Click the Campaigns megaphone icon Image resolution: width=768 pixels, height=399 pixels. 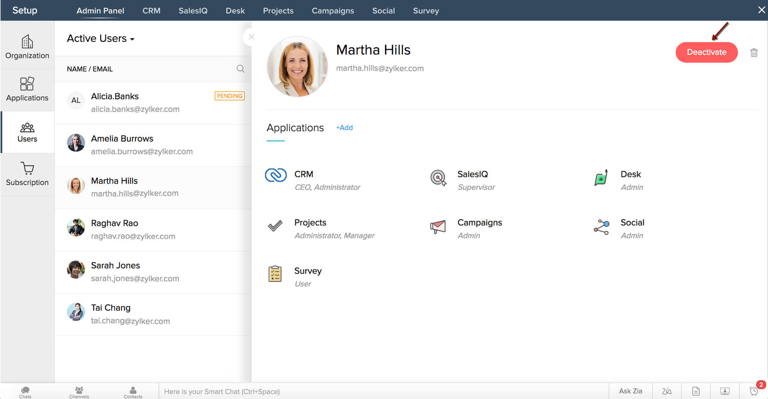(x=438, y=227)
